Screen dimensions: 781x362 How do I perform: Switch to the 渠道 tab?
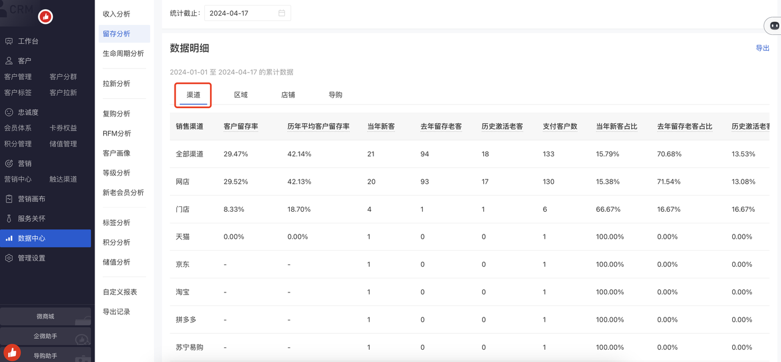point(193,95)
